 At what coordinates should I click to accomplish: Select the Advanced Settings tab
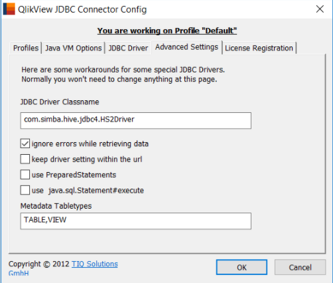click(x=186, y=47)
